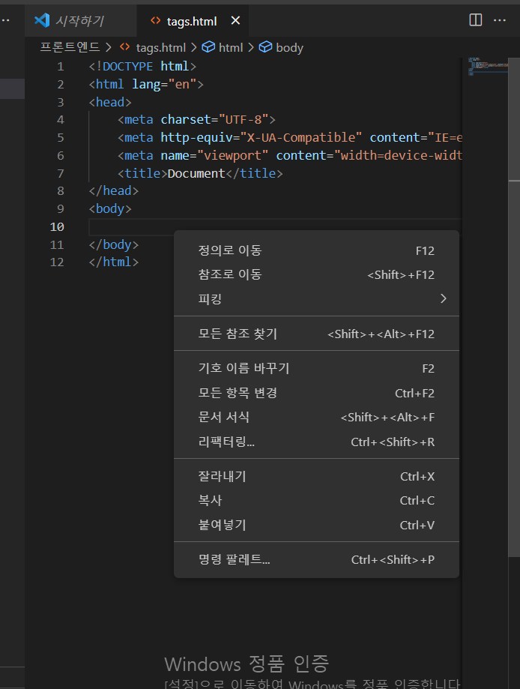Open the tags.html breadcrumb dropdown
520x689 pixels.
[161, 47]
